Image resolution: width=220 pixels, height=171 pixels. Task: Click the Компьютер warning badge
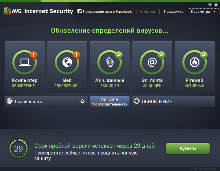click(x=34, y=54)
